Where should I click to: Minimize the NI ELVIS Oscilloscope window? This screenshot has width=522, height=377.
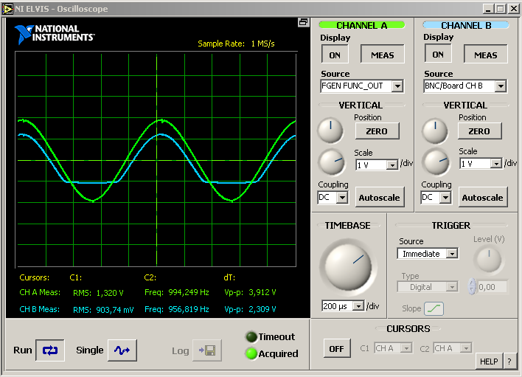pos(488,9)
